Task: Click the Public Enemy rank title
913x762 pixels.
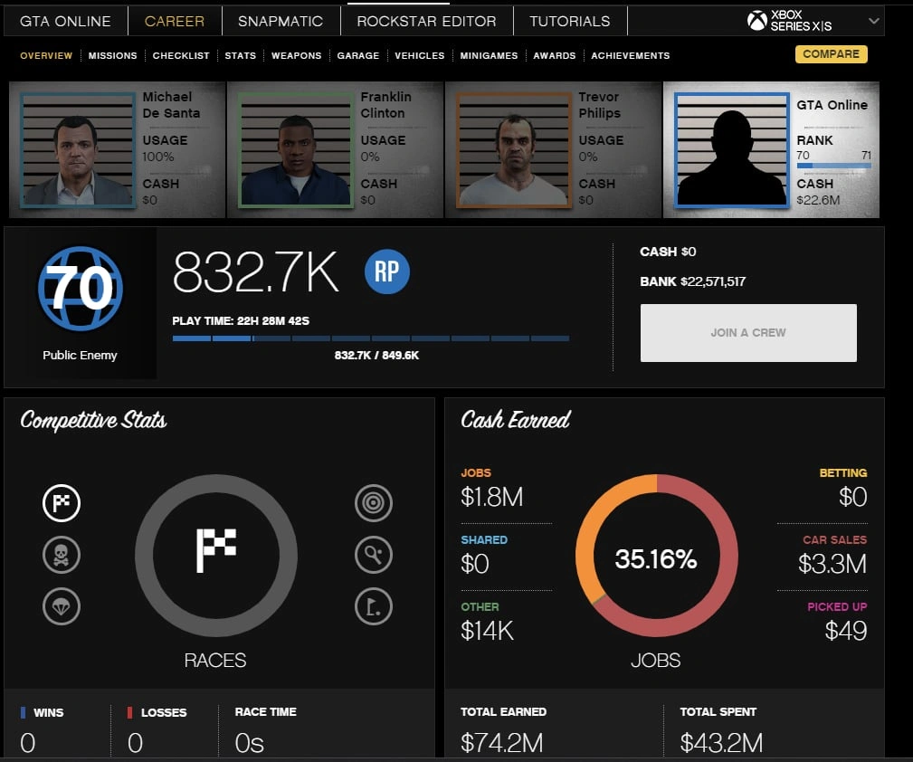Action: (x=80, y=356)
